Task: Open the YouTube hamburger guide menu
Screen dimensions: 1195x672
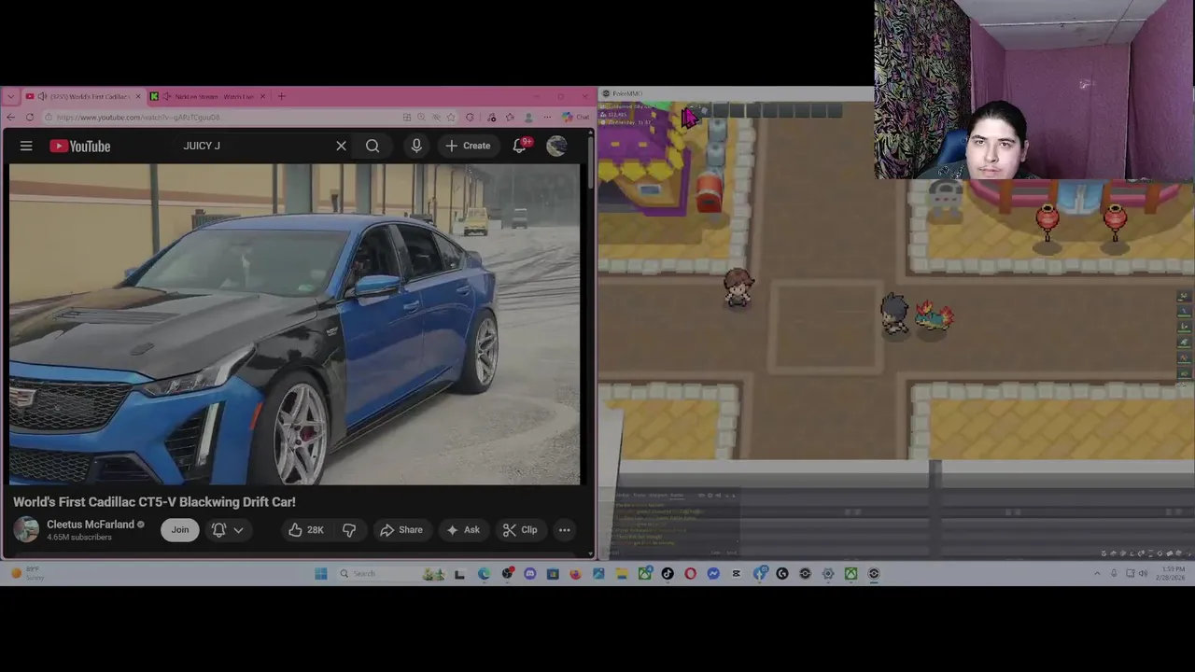Action: pyautogui.click(x=26, y=146)
